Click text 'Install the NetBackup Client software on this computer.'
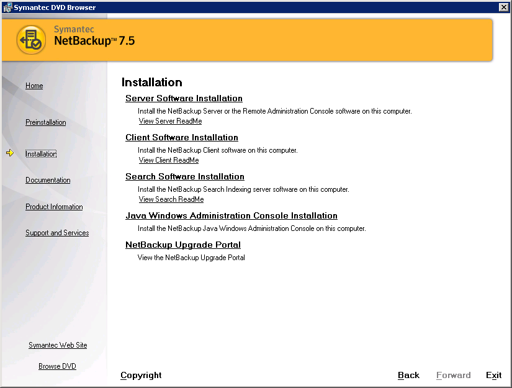The image size is (512, 388). [217, 150]
